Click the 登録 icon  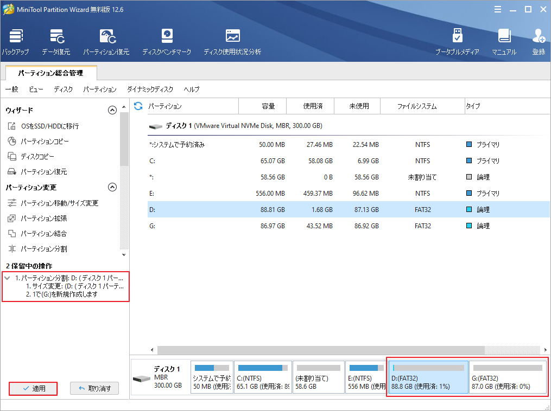coord(538,41)
